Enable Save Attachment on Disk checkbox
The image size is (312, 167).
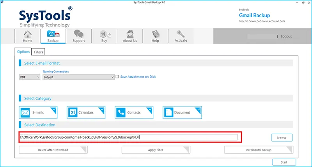[117, 76]
